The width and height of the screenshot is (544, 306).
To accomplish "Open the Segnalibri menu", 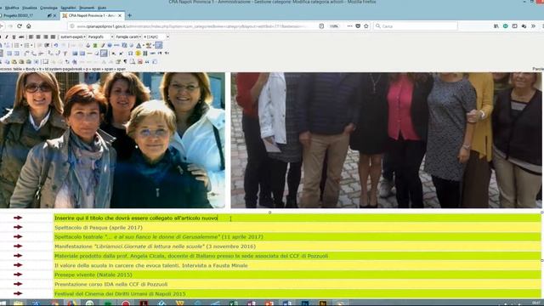I will pos(68,8).
